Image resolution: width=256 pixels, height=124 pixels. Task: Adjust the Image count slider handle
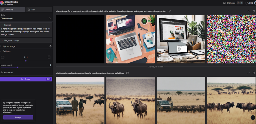point(18,67)
